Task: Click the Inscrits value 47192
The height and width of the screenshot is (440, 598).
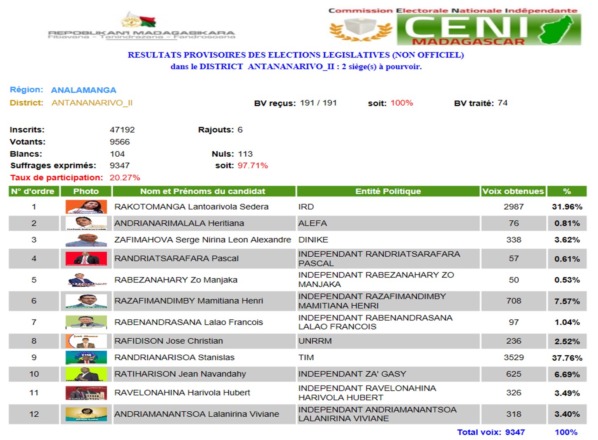Action: pos(122,130)
